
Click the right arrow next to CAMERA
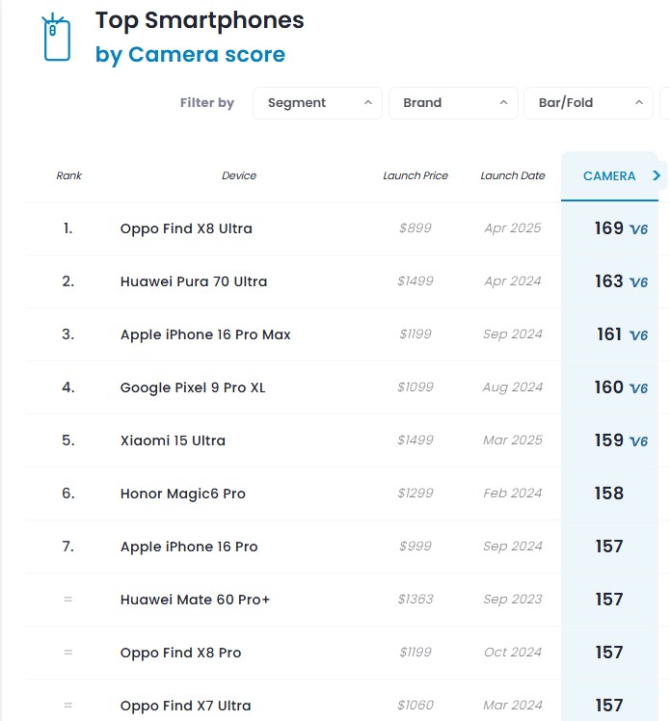pyautogui.click(x=657, y=175)
